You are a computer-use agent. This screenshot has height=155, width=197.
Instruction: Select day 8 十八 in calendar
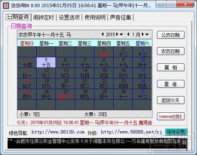click(x=104, y=62)
